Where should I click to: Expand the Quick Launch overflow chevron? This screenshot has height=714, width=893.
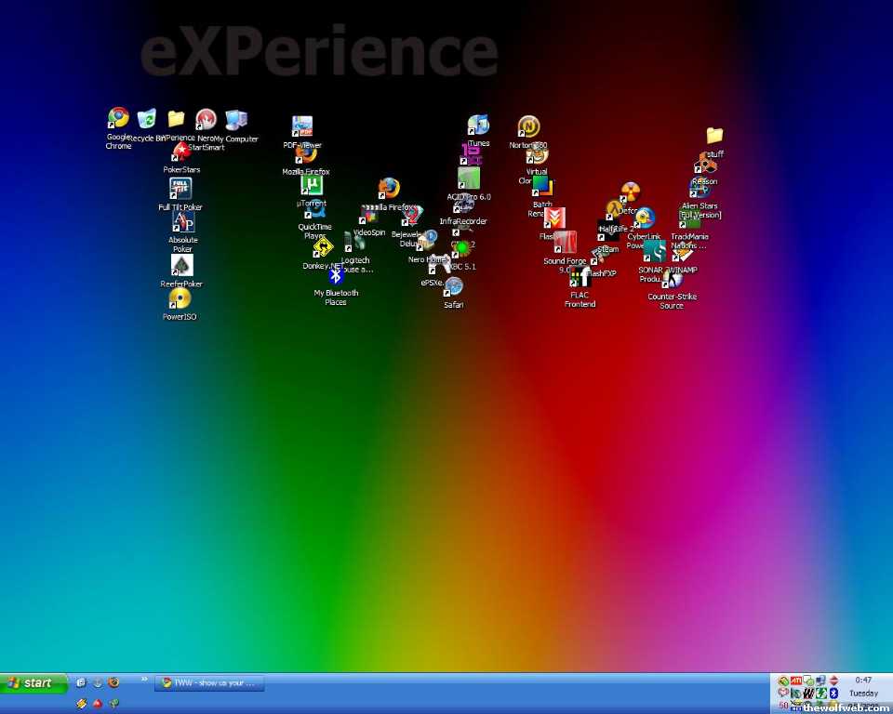pos(144,680)
